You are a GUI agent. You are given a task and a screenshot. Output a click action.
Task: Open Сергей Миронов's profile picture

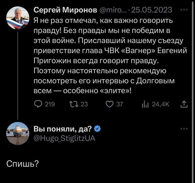pos(17,17)
